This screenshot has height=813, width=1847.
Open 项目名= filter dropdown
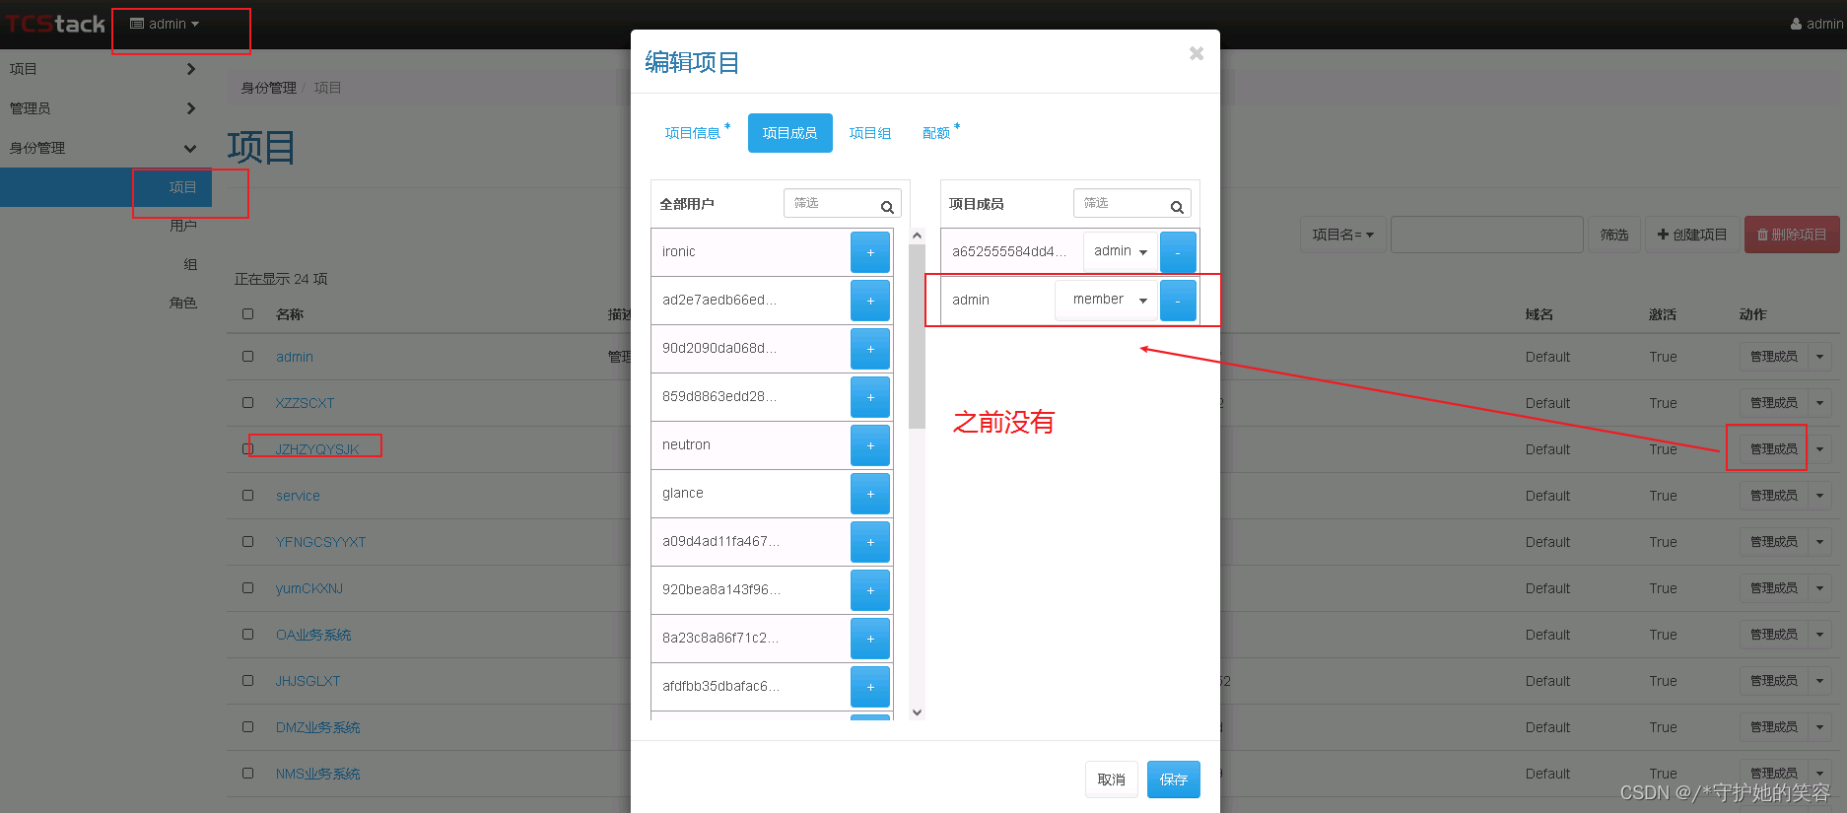(1342, 235)
